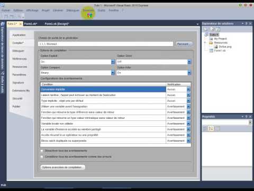254x191 pixels.
Task: Select My Project in Solution Explorer
Action: [x=220, y=39]
